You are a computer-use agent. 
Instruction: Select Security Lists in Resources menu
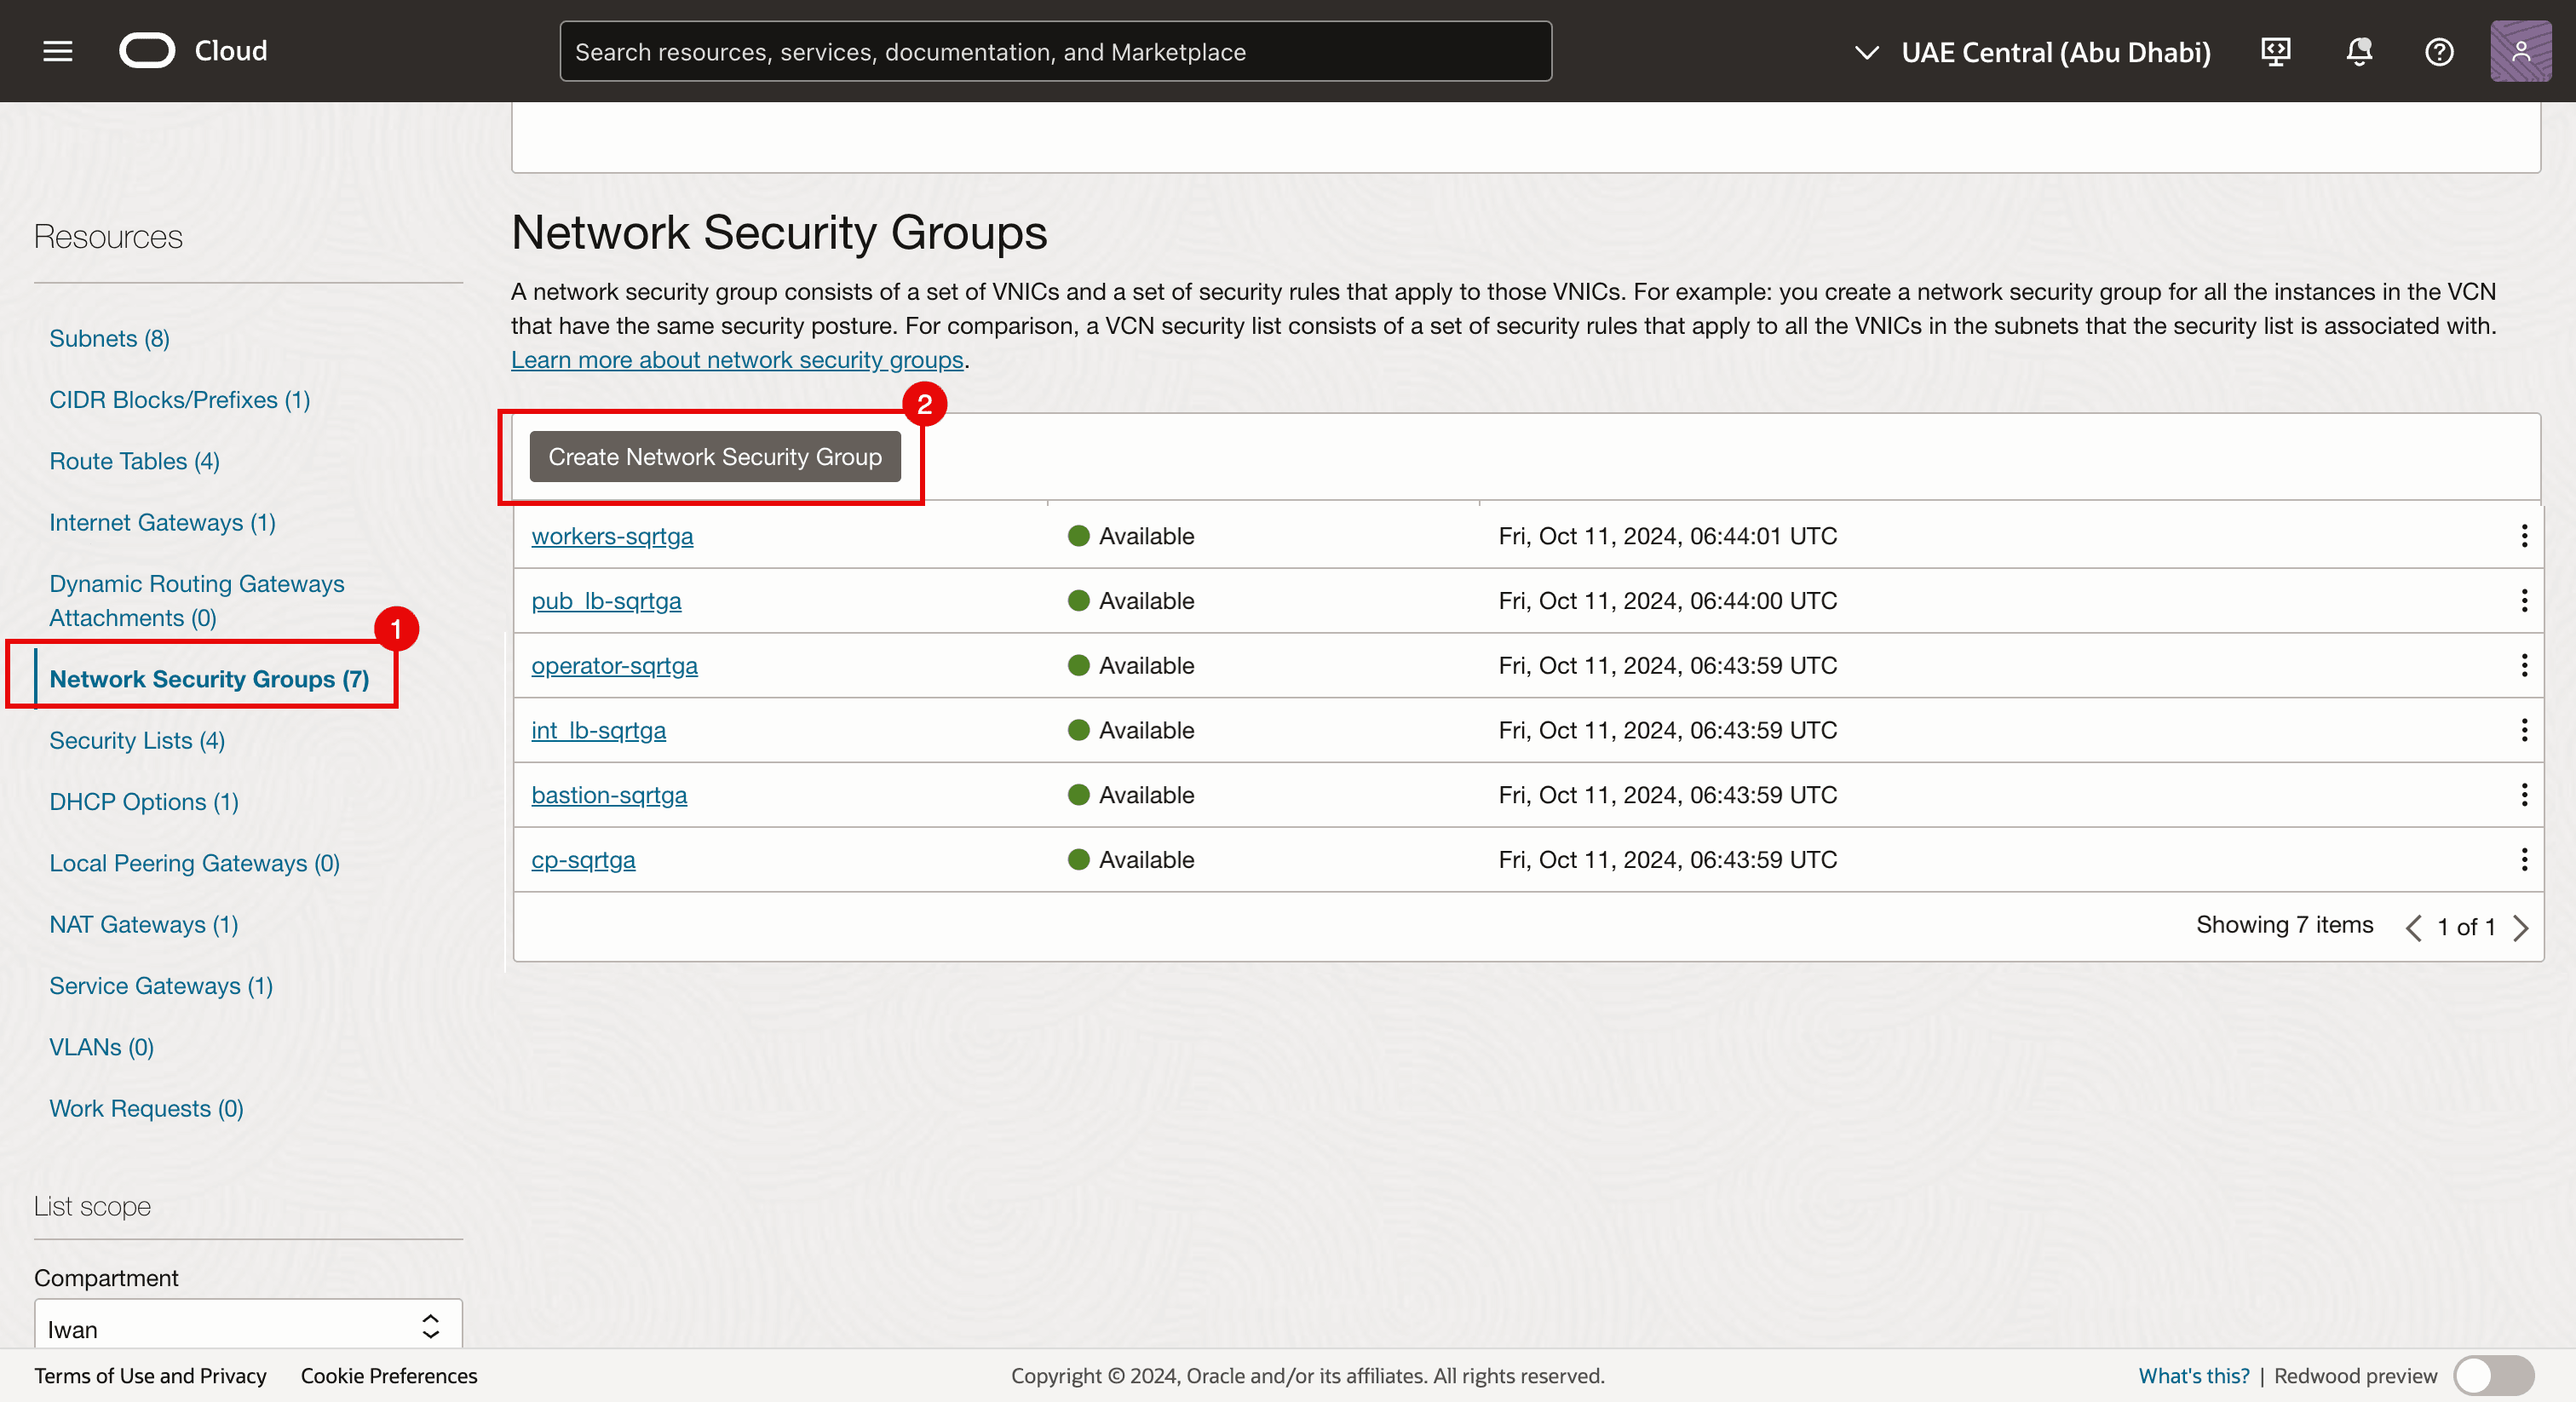[x=137, y=741]
